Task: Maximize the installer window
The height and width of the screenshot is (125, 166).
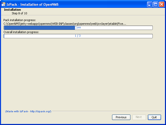Action: tap(156, 4)
